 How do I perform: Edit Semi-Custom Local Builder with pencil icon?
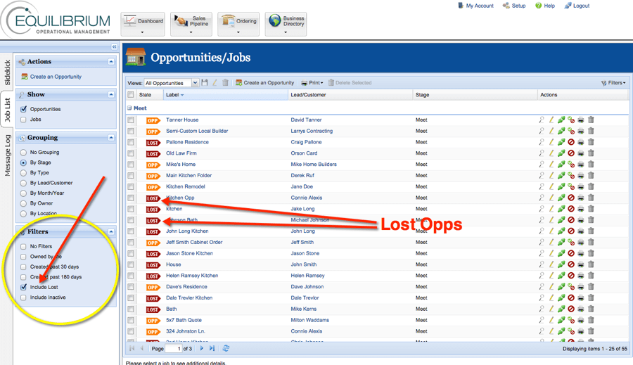tap(551, 131)
